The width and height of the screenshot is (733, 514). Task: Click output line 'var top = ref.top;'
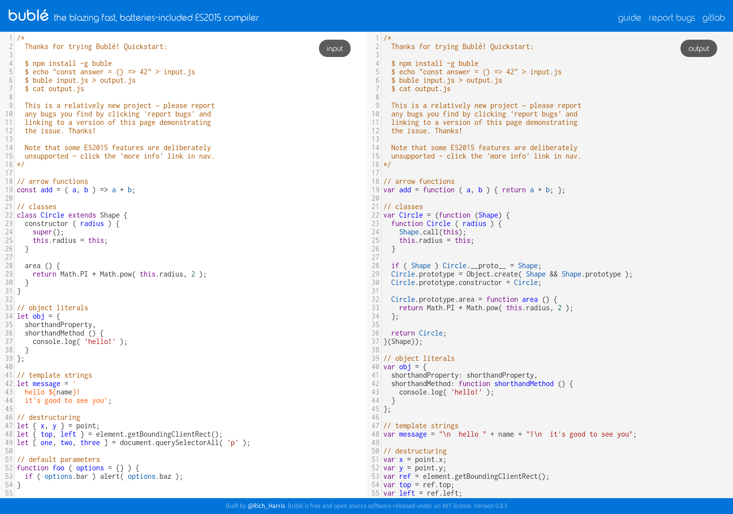pos(419,485)
